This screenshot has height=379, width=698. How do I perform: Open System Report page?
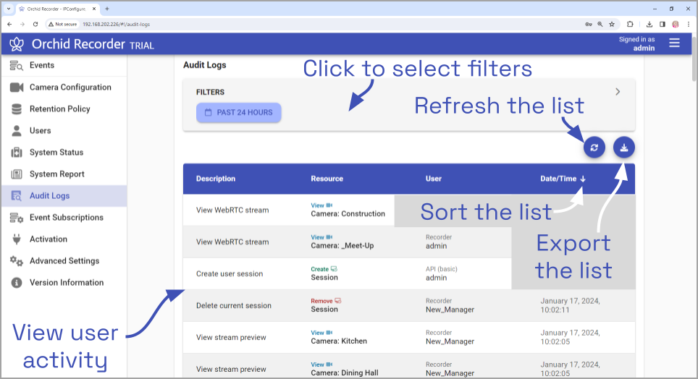(57, 174)
